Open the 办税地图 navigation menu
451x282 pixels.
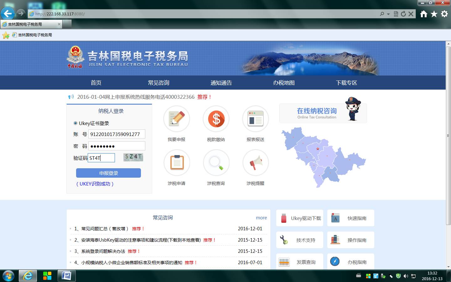[x=284, y=83]
